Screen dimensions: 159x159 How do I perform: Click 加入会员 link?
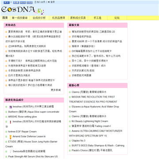click(x=41, y=2)
